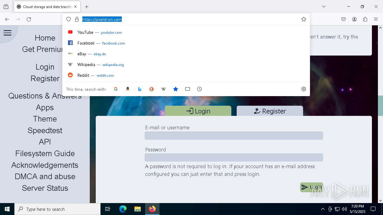This screenshot has height=215, width=383.
Task: Click the taskbar search box
Action: click(x=57, y=209)
